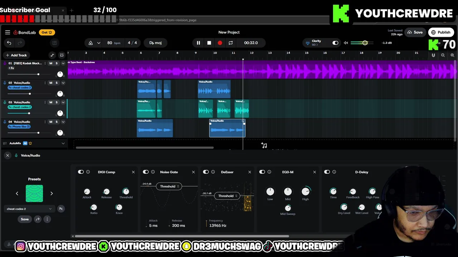Open preset more-options three-dot button
This screenshot has width=458, height=257.
[47, 219]
